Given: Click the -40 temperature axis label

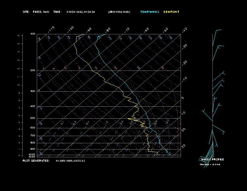Looking at the screenshot, I should [185, 30].
